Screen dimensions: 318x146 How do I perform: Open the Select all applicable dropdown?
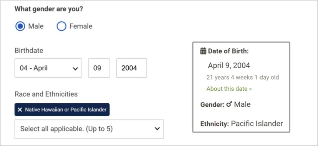pos(89,129)
